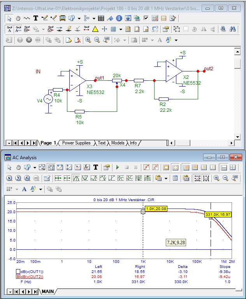Image resolution: width=246 pixels, height=299 pixels.
Task: Select the Text 'T' tool in schematic toolbar
Action: [x=35, y=18]
